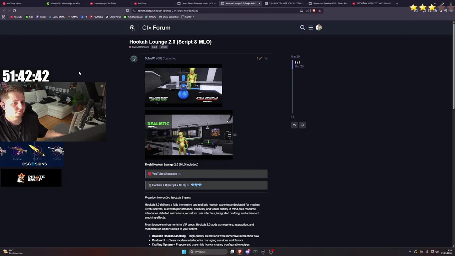Open Hookah 2.0 [Script + MLO] link
The width and height of the screenshot is (455, 256).
[169, 185]
